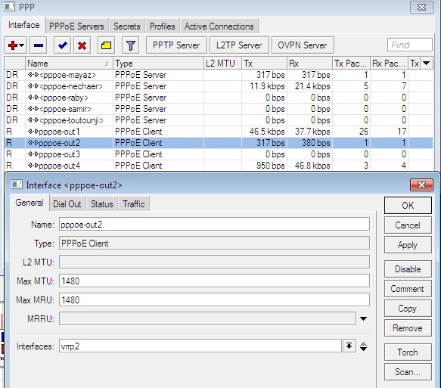Screen dimensions: 441x388
Task: Click the Max MTU input field
Action: (x=214, y=281)
